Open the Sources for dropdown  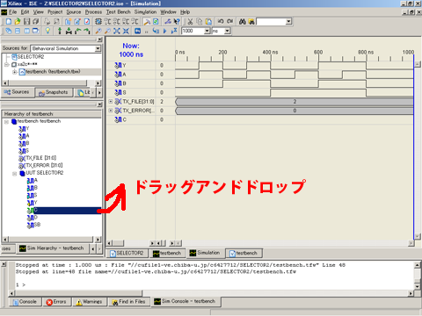click(98, 48)
